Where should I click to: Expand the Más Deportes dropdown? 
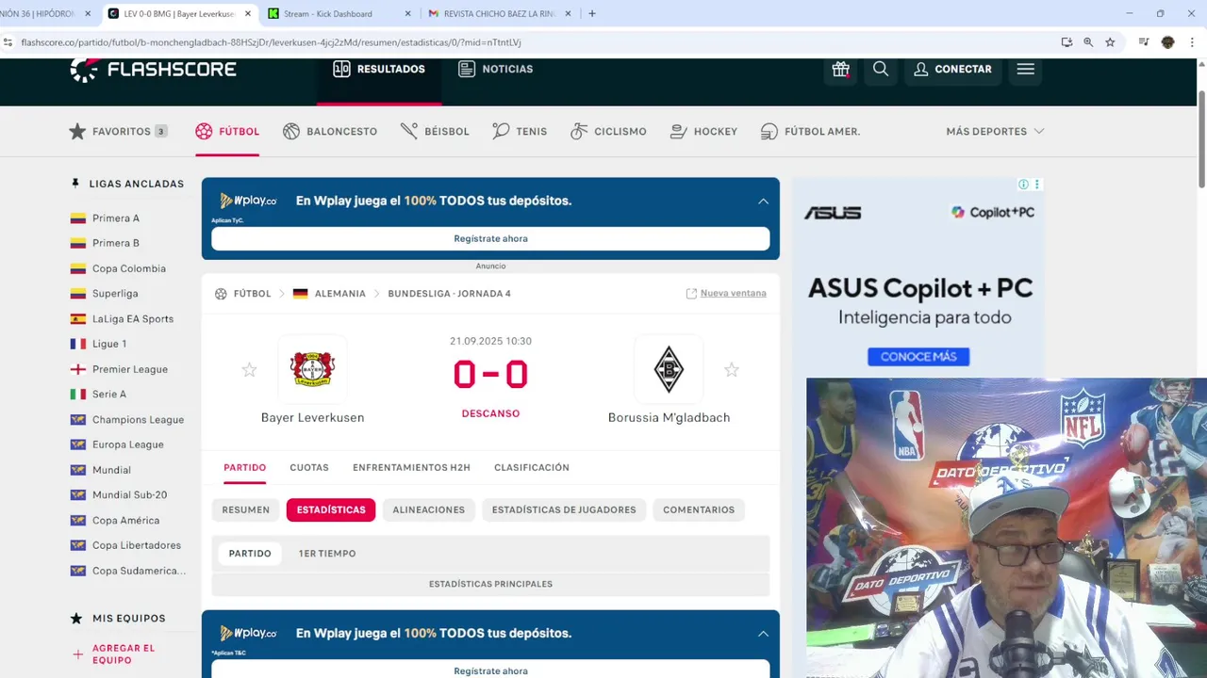pyautogui.click(x=995, y=131)
